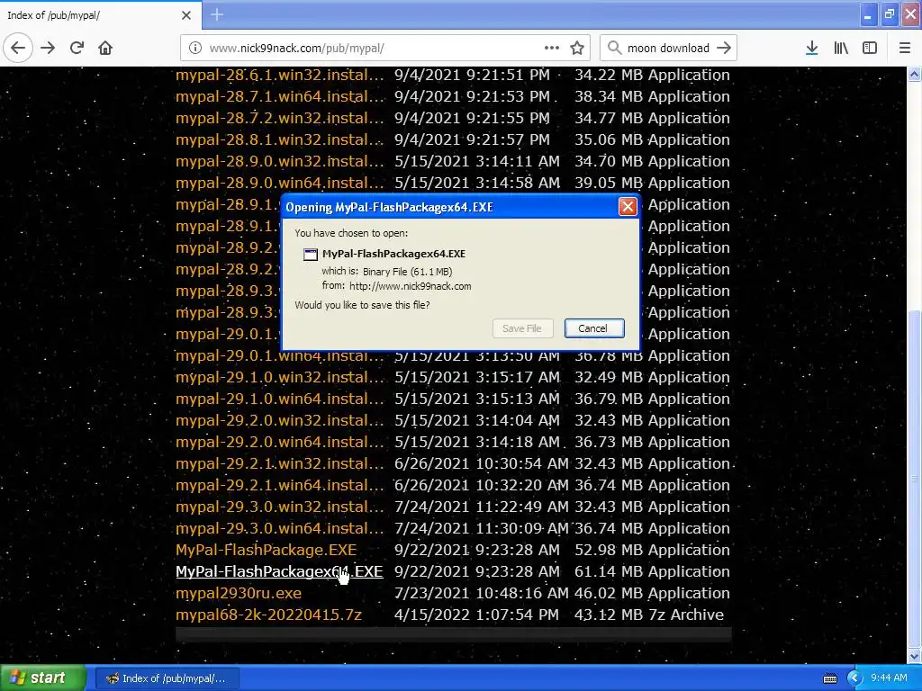Open the mypal-29.2.1.win64 installer link
Viewport: 922px width, 691px height.
[x=279, y=485]
